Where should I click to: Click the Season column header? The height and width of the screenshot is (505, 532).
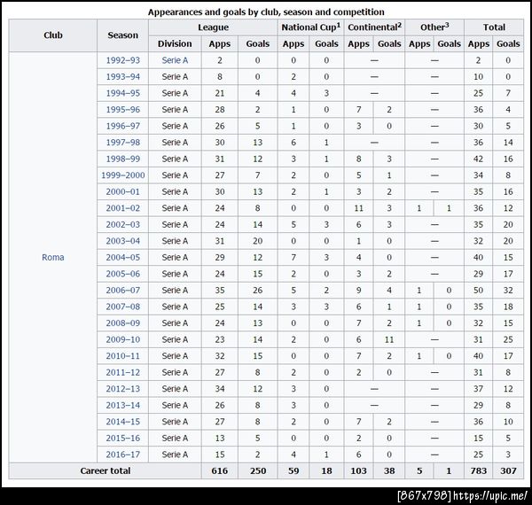point(123,35)
